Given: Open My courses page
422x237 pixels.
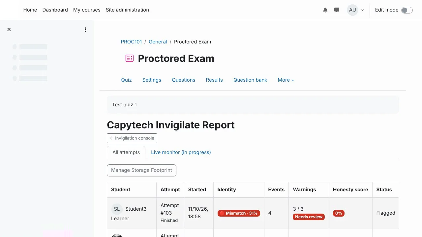Looking at the screenshot, I should point(87,10).
